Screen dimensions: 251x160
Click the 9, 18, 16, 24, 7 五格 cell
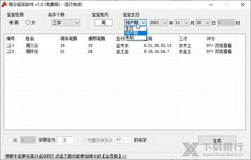click(156, 51)
